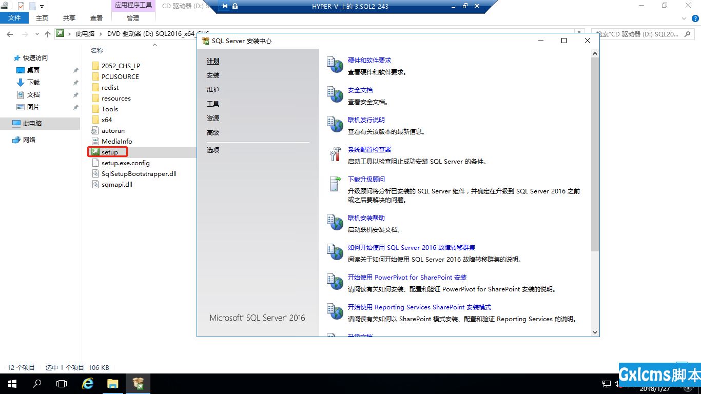Click the installation center scroll down arrow
Image resolution: width=701 pixels, height=394 pixels.
(x=595, y=332)
